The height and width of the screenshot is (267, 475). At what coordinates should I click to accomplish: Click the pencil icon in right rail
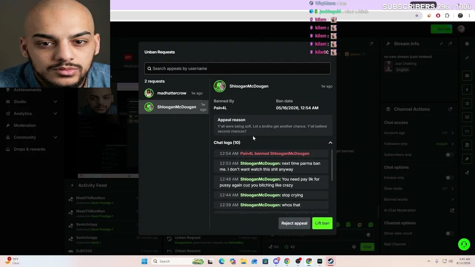467,58
